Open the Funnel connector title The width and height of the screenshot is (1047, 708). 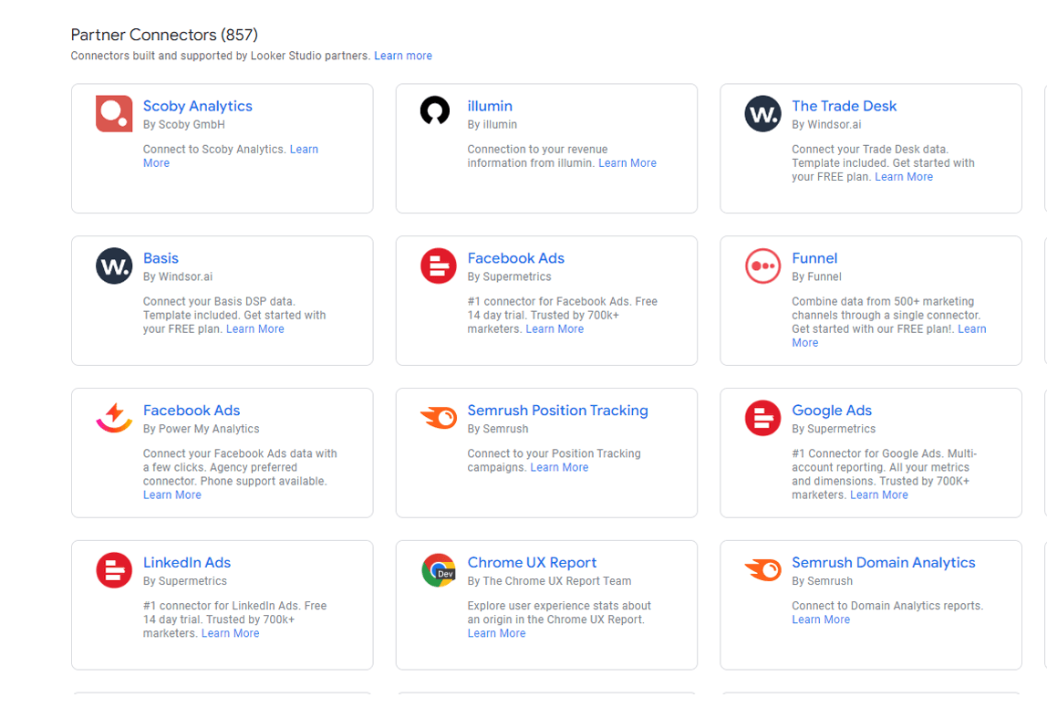coord(814,258)
